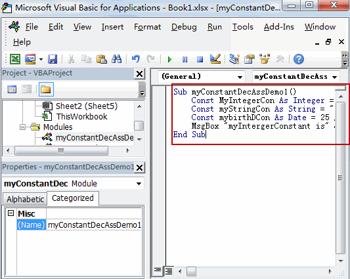The width and height of the screenshot is (350, 279).
Task: Click View Microsoft Excel toolbar icon
Action: pos(15,59)
